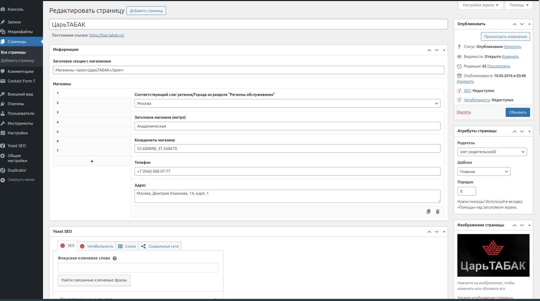
Task: Move Опубликовать box down with arrow
Action: coord(522,24)
